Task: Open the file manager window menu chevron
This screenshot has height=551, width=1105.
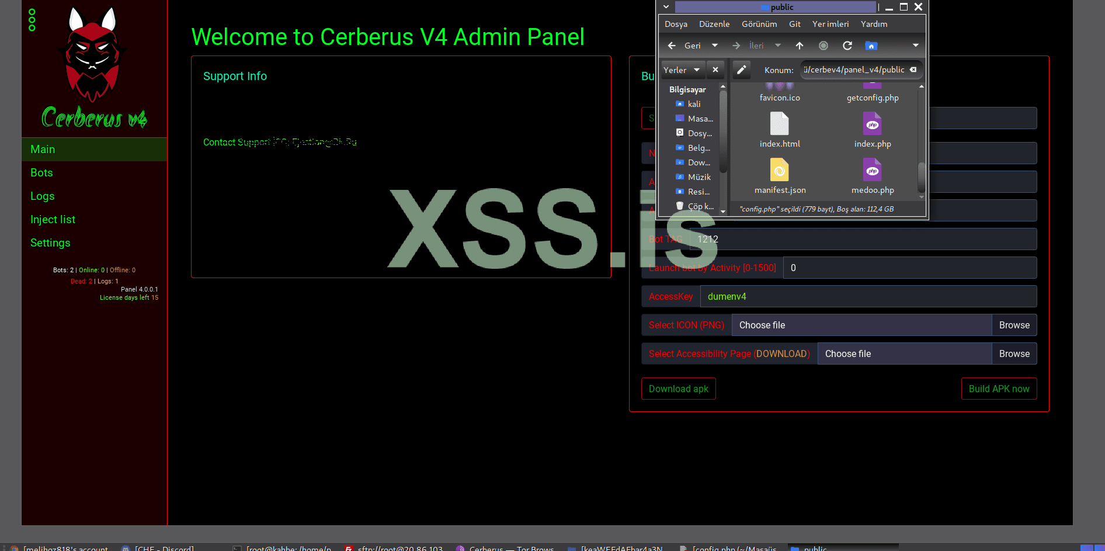Action: (x=666, y=7)
